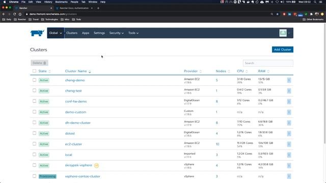Image resolution: width=326 pixels, height=183 pixels.
Task: Open the Apps nav item
Action: point(86,33)
